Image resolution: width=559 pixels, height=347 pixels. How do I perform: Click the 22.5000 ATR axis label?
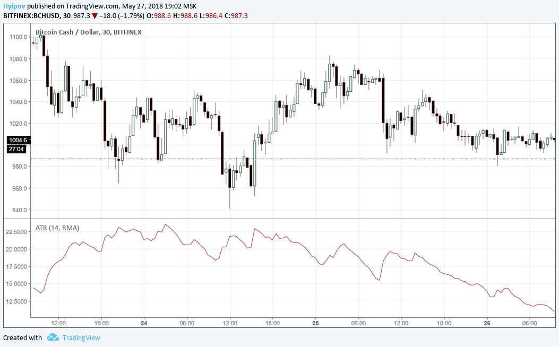(x=16, y=232)
